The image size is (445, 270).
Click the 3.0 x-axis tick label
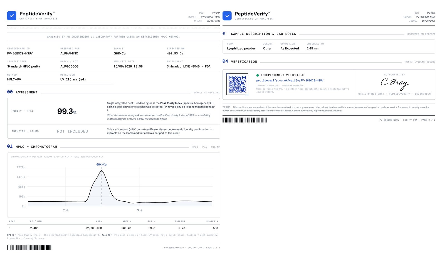[140, 210]
